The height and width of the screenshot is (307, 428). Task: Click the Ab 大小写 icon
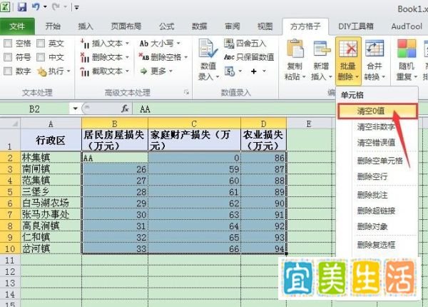coord(144,43)
